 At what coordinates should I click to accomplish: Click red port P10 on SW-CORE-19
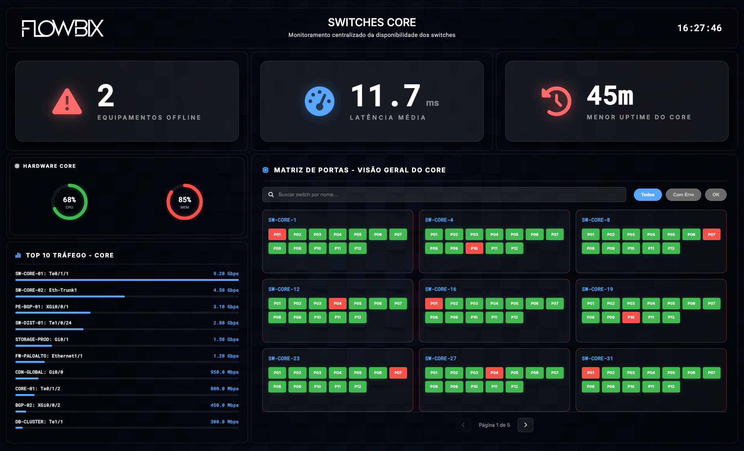pyautogui.click(x=631, y=317)
